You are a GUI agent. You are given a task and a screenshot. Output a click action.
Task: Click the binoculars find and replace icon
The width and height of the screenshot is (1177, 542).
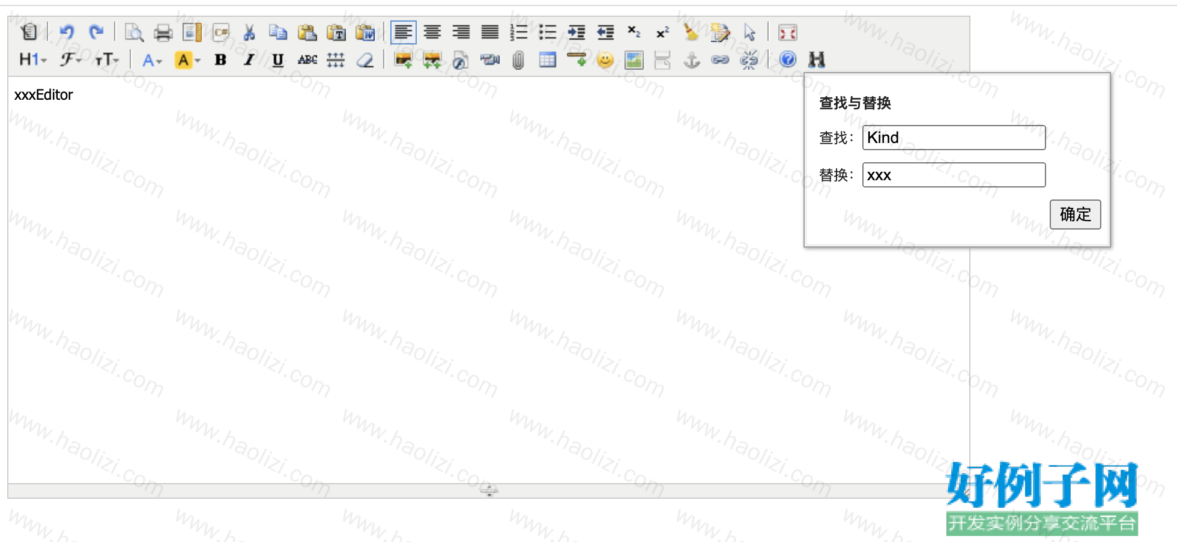pos(816,59)
